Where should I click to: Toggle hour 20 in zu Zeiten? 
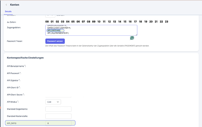151,22
